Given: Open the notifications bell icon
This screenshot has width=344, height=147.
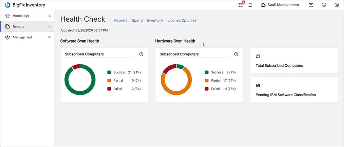Looking at the screenshot, I should point(250,5).
